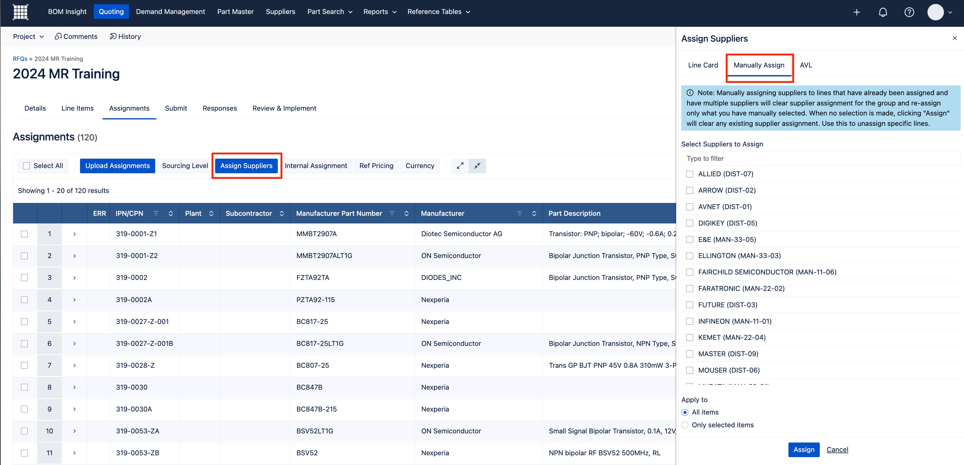This screenshot has width=964, height=465.
Task: Open the Submit tab
Action: pyautogui.click(x=176, y=108)
